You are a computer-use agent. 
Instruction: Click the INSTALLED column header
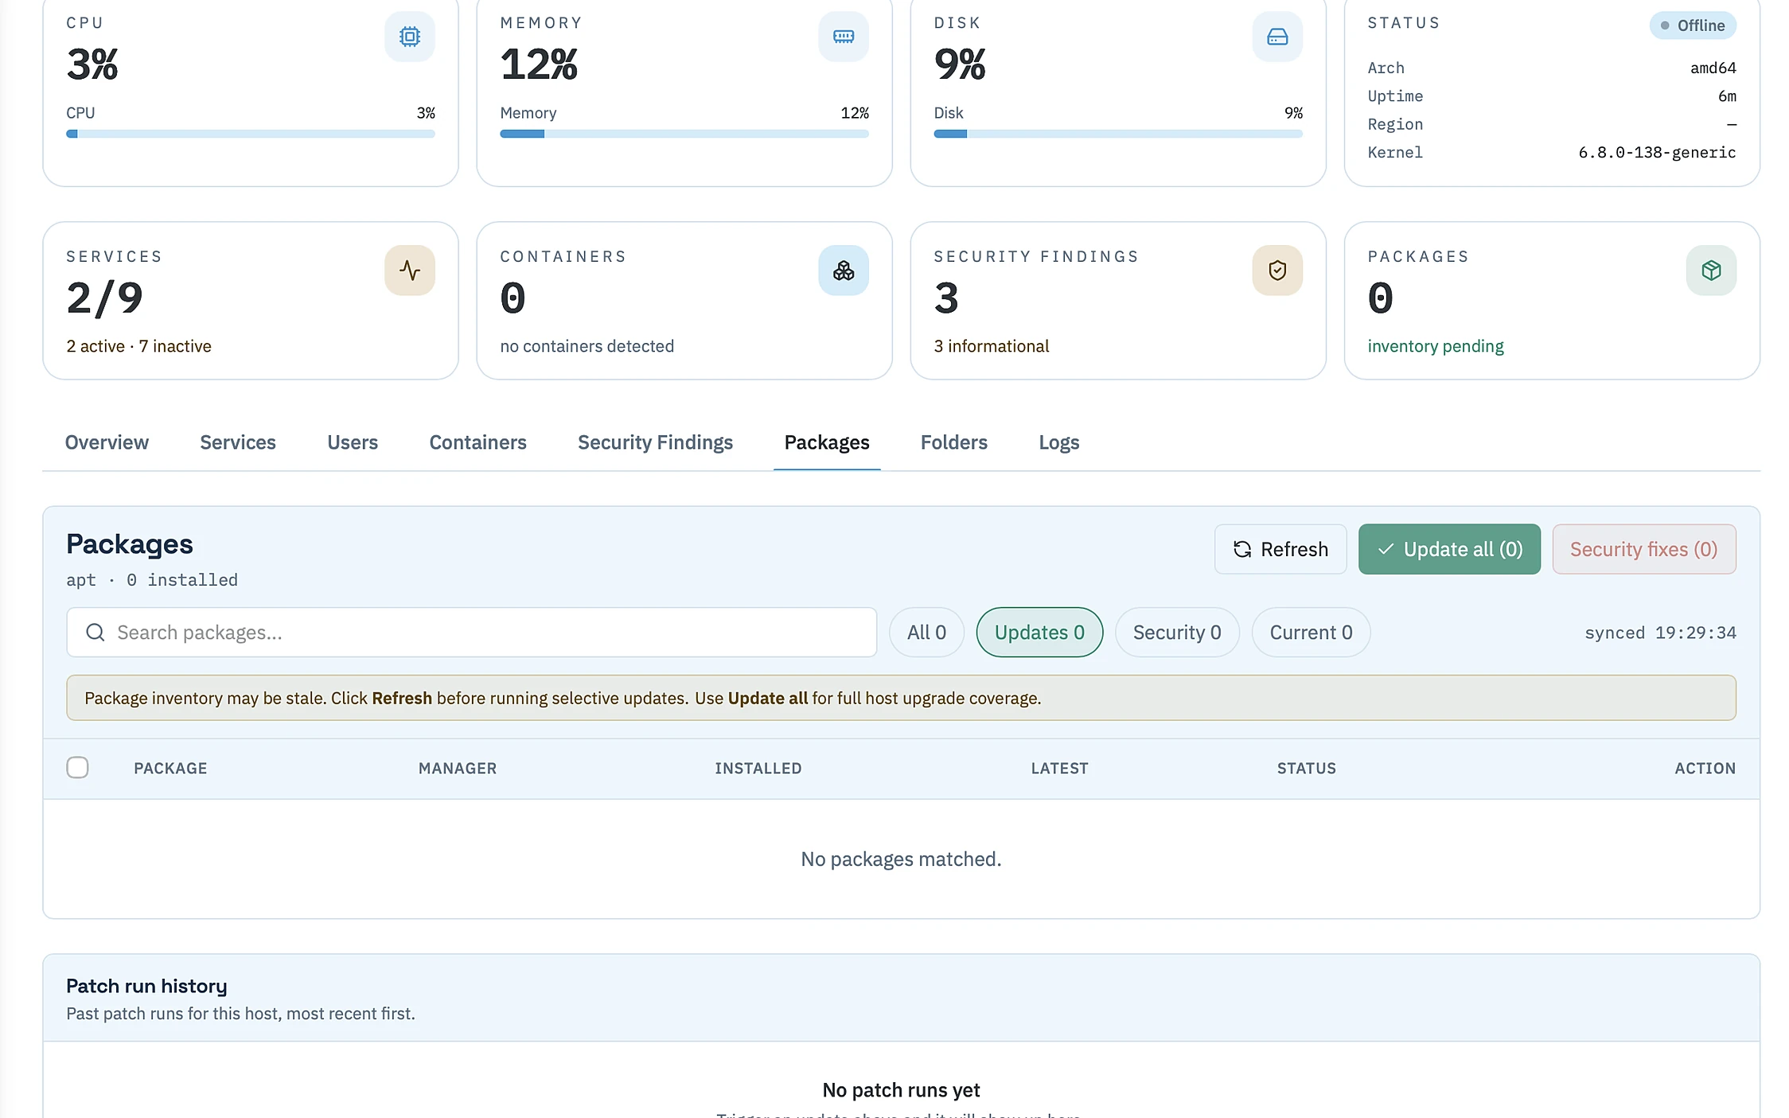[758, 768]
